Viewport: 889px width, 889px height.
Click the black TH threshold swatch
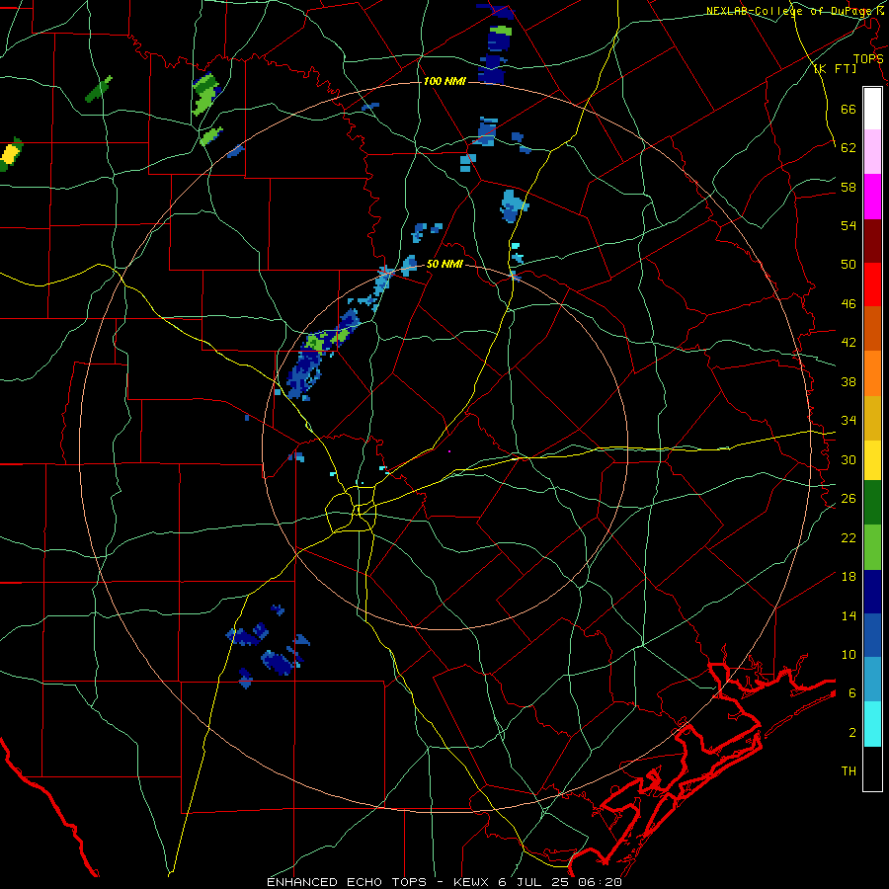(872, 768)
